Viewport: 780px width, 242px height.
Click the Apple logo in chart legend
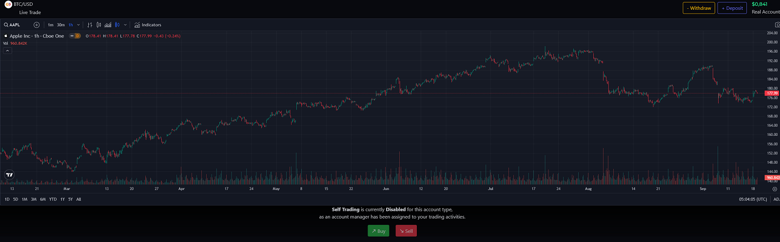tap(6, 36)
